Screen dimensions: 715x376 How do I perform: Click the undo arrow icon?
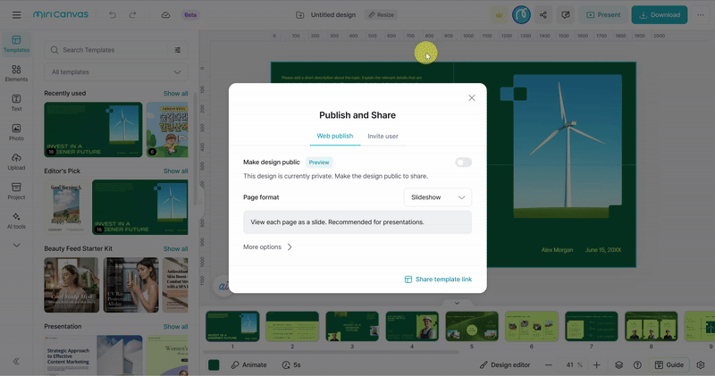(x=112, y=15)
